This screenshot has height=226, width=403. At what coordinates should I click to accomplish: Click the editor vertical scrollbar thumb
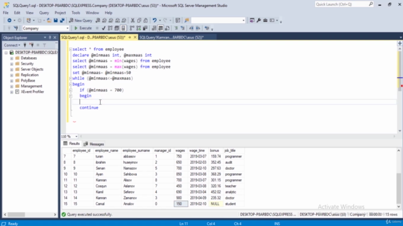click(400, 70)
